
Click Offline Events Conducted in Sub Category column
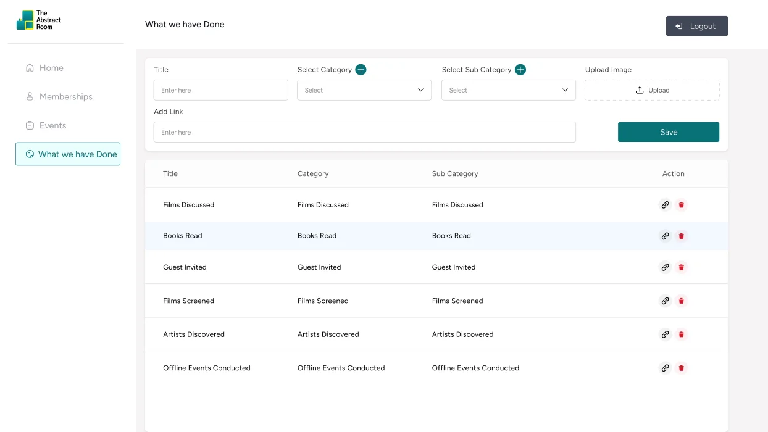point(475,368)
